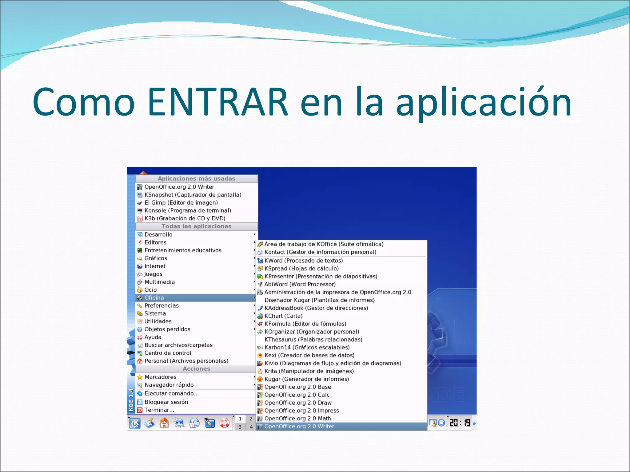The image size is (630, 472).
Task: Click the panel hide arrow beside clock
Action: click(x=474, y=423)
